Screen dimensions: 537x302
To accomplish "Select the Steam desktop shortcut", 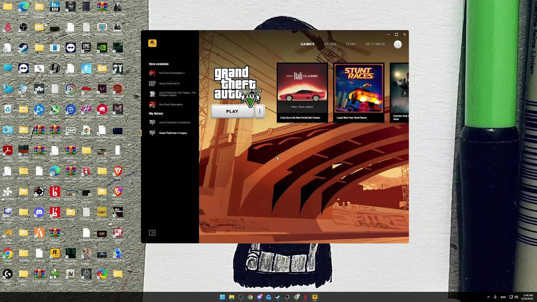I will pos(23,50).
